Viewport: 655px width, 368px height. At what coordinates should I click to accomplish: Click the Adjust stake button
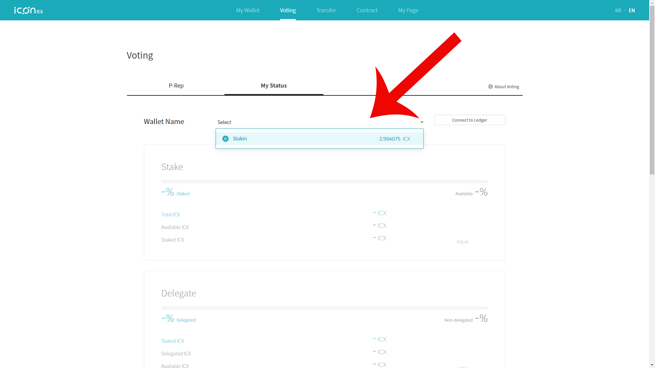pyautogui.click(x=462, y=242)
